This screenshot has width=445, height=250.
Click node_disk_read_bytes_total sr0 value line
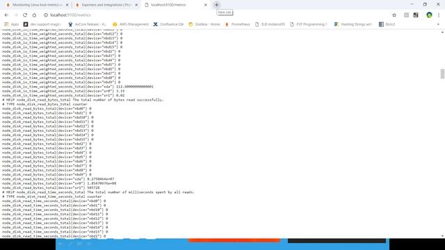tap(59, 183)
